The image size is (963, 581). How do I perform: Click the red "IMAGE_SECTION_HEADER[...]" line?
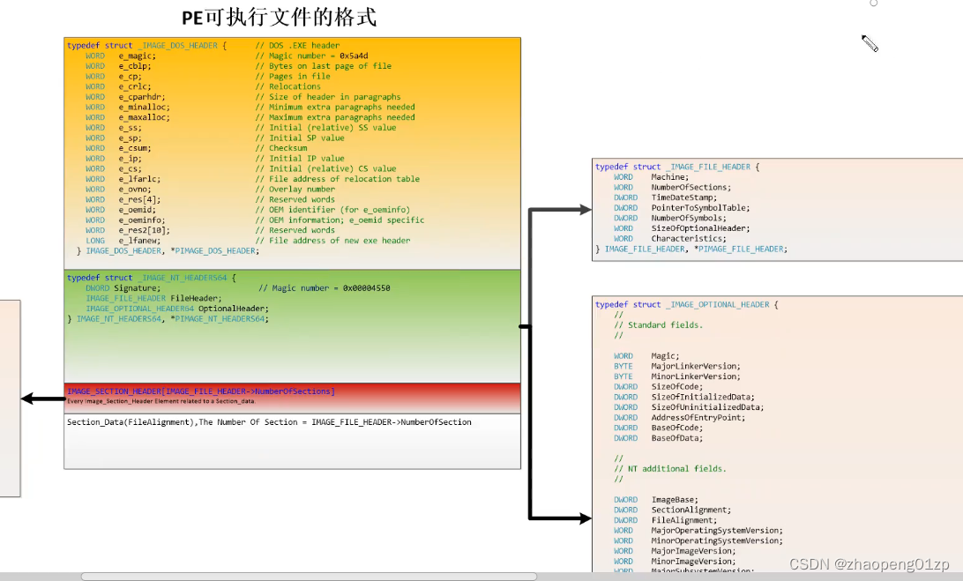201,391
